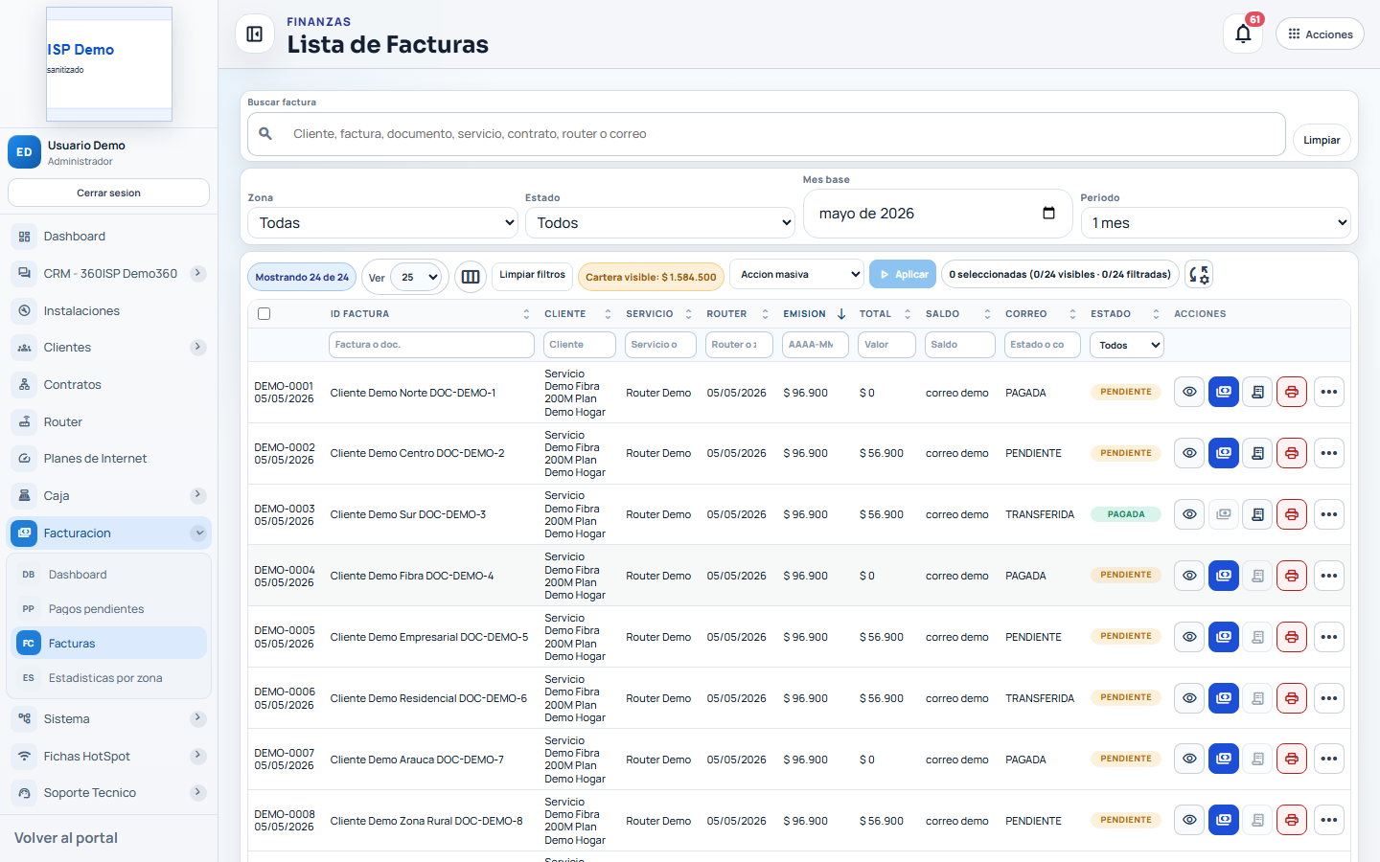Select Facturas in the Facturacion submenu

coord(110,644)
